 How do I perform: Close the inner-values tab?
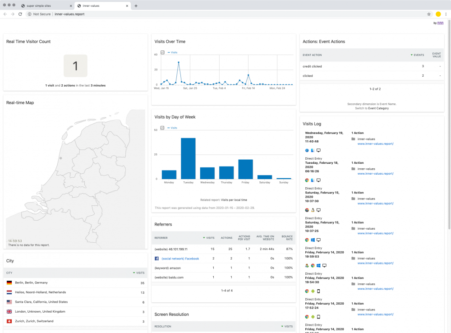[127, 6]
